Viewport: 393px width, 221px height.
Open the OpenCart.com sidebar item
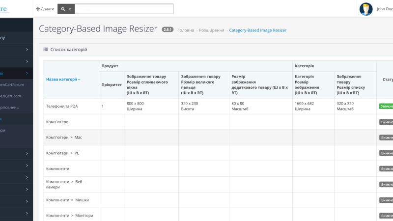pos(10,96)
